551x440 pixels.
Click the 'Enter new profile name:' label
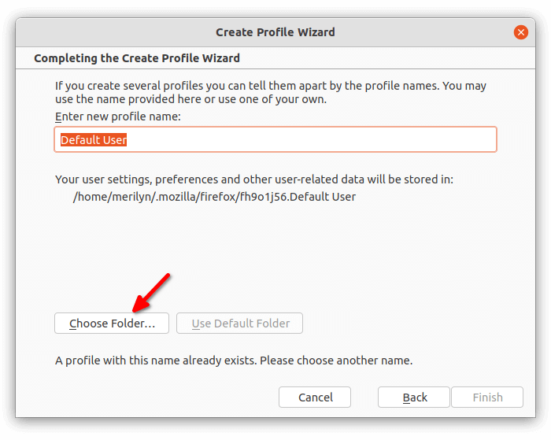pyautogui.click(x=118, y=116)
